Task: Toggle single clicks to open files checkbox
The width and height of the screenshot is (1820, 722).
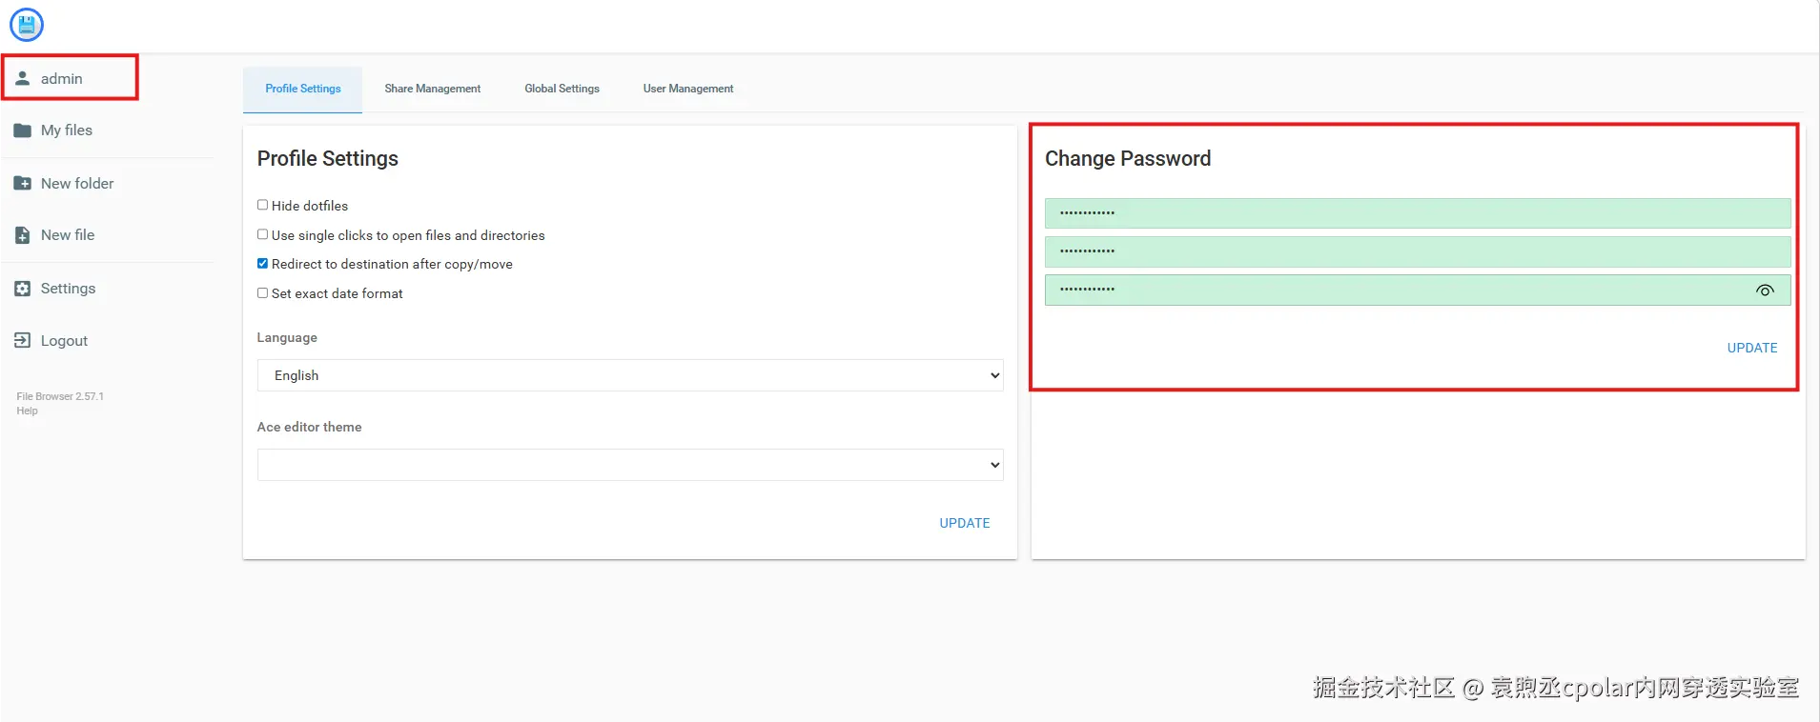Action: tap(263, 234)
